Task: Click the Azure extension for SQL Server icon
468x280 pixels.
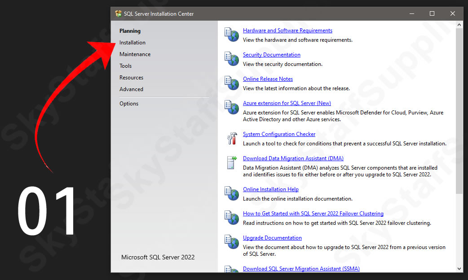Action: (232, 107)
